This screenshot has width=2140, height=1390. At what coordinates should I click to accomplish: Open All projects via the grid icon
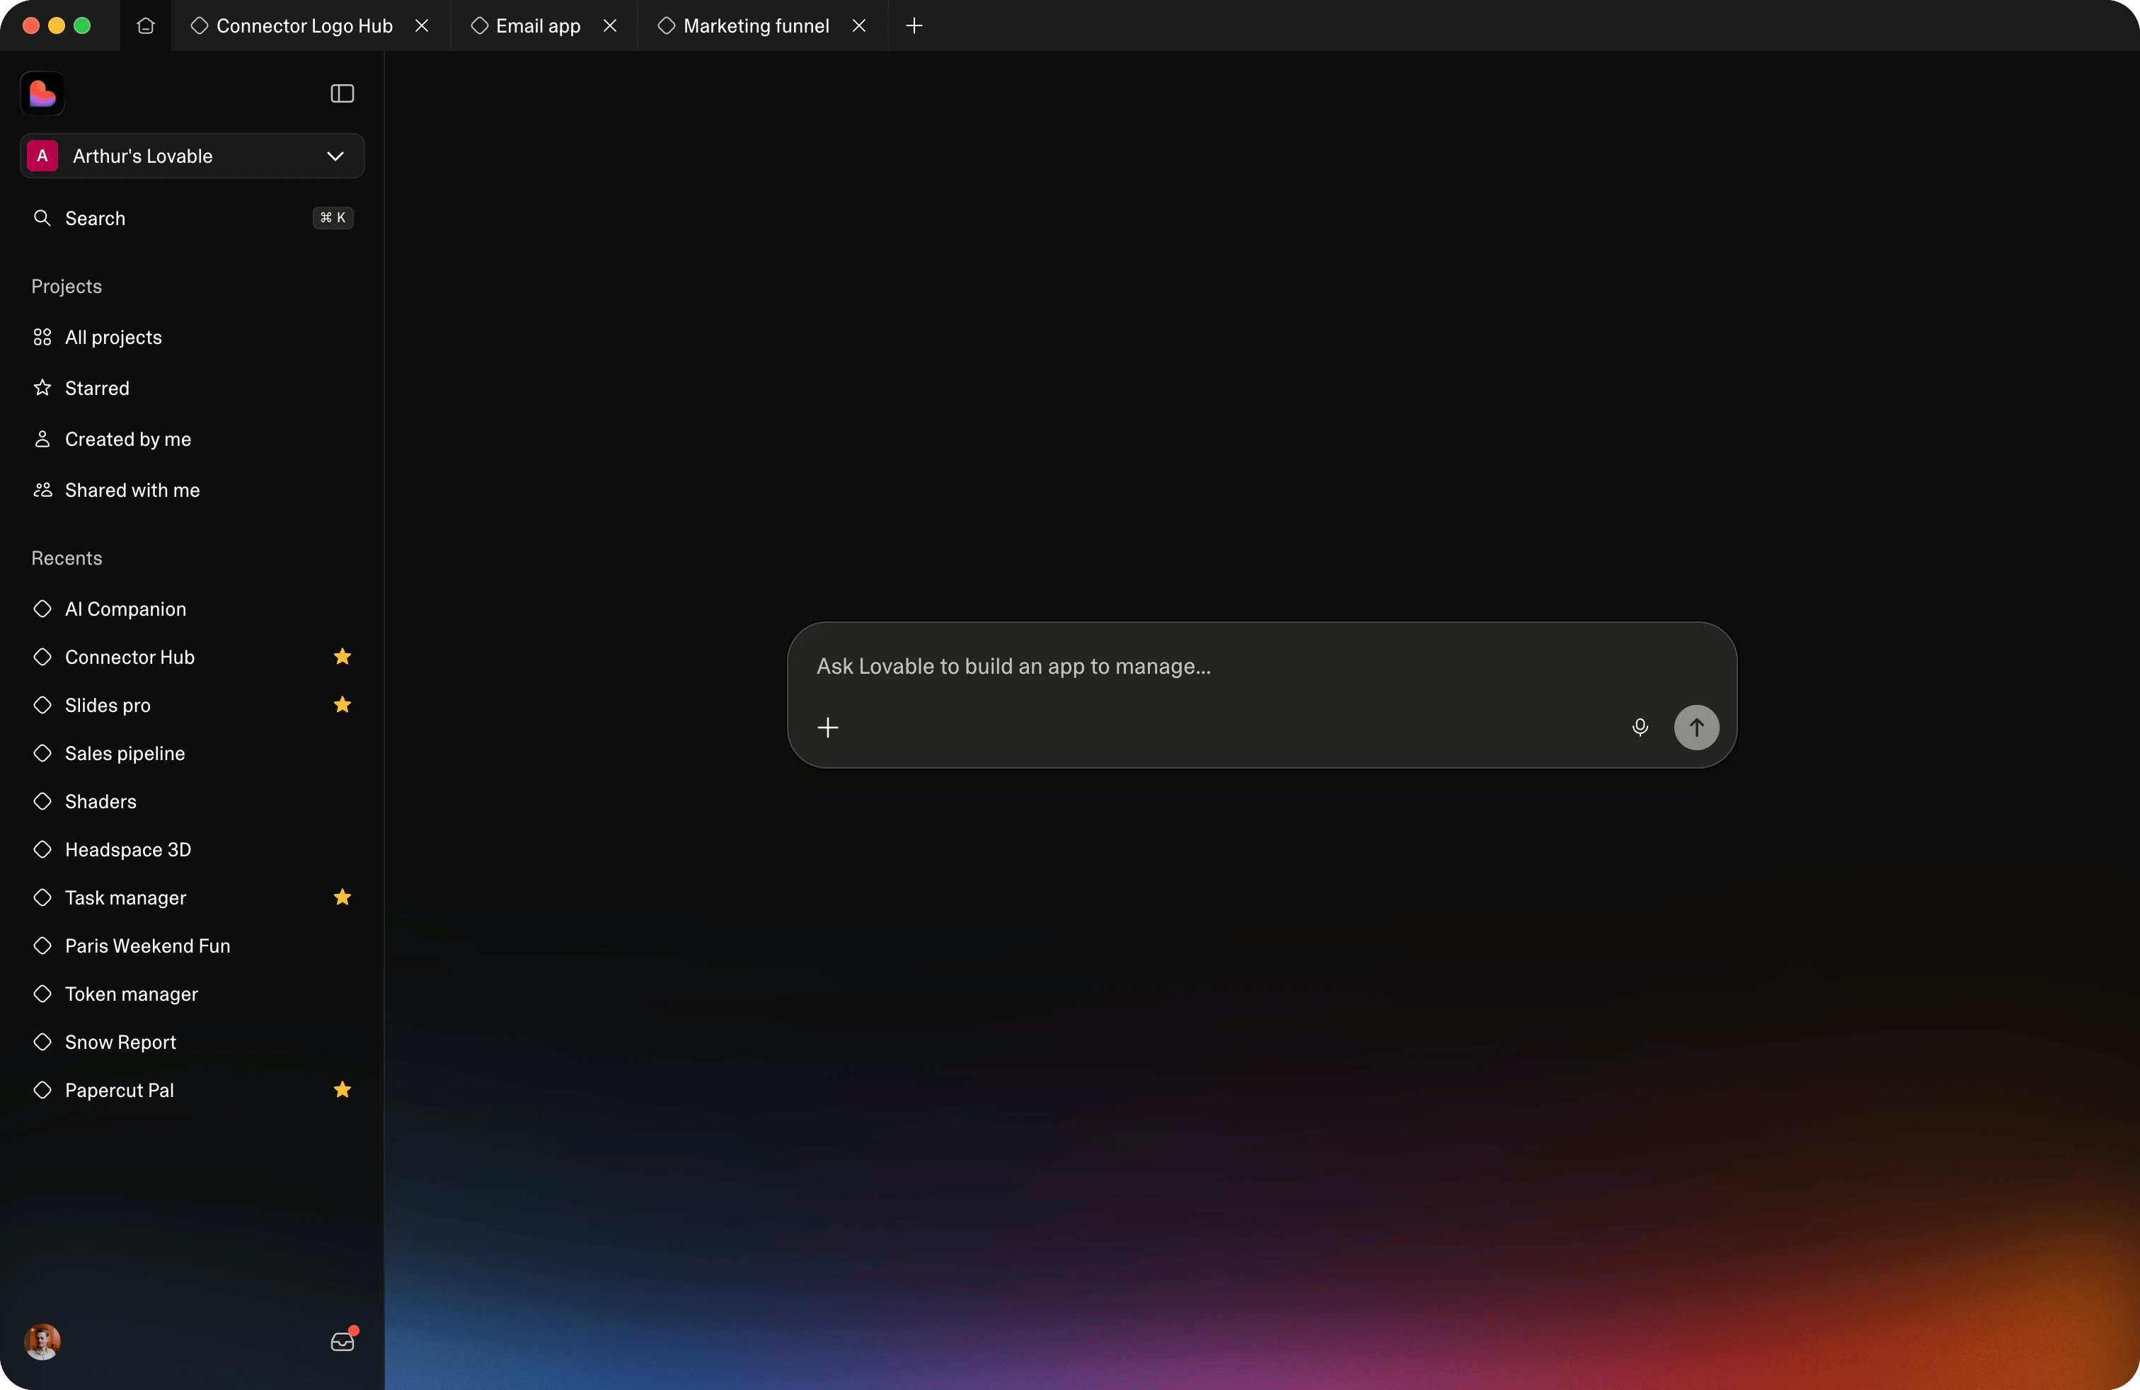pos(41,337)
